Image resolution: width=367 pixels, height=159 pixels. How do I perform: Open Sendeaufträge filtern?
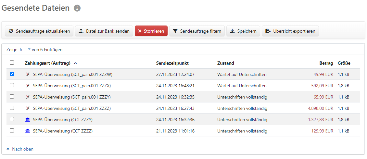197,31
